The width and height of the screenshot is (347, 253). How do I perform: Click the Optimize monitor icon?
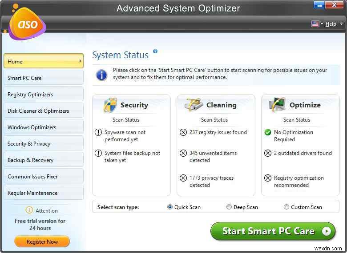[x=277, y=104]
